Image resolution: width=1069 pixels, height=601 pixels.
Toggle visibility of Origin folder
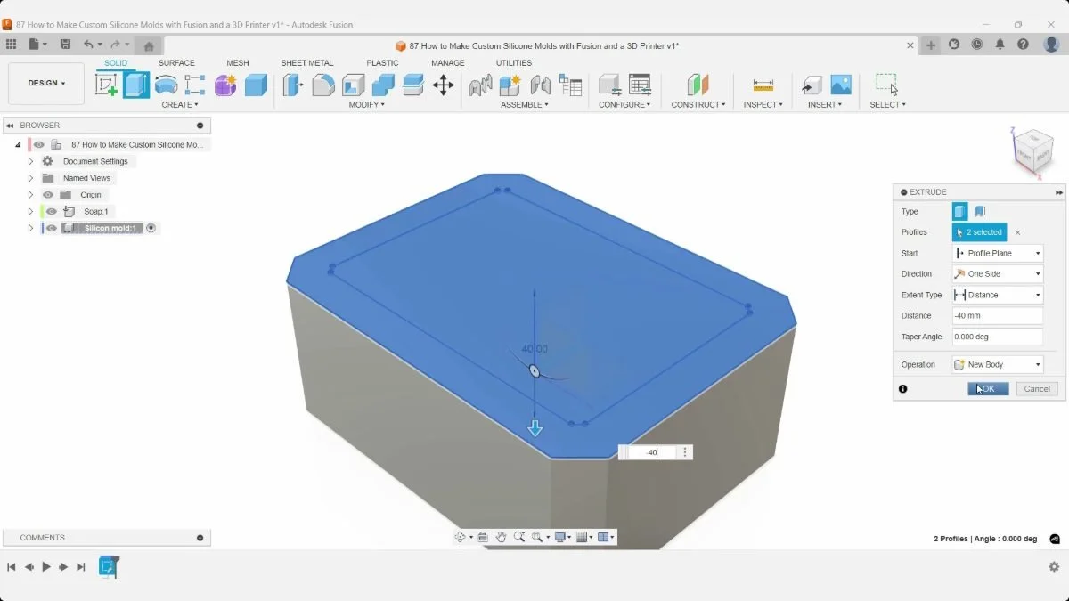[x=48, y=195]
